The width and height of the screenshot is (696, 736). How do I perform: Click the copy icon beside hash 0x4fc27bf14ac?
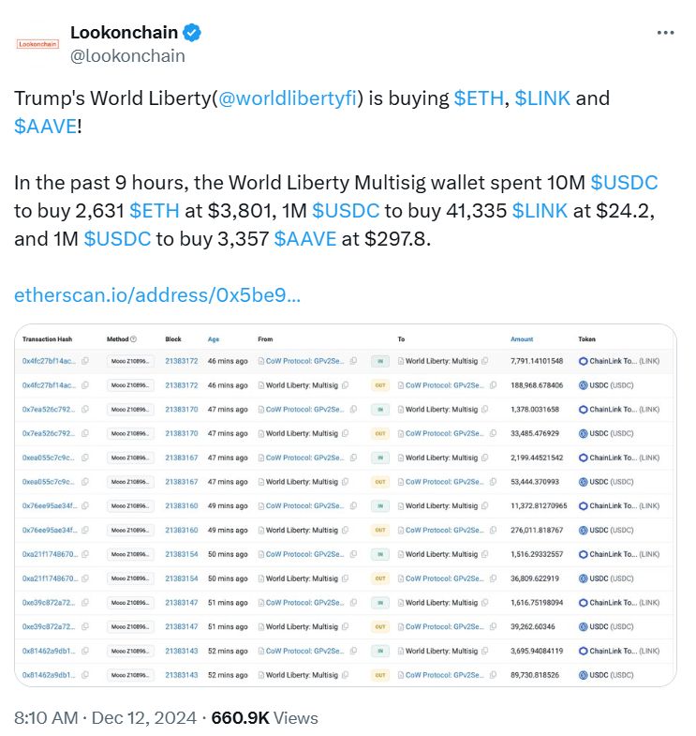[x=85, y=360]
